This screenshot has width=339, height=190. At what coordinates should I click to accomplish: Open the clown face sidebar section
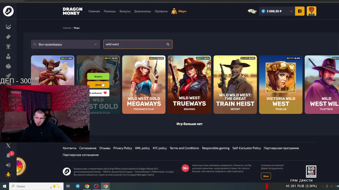(8, 27)
